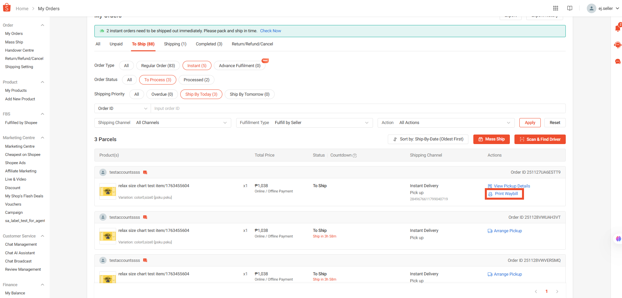Click the Input order ID field

[x=358, y=109]
